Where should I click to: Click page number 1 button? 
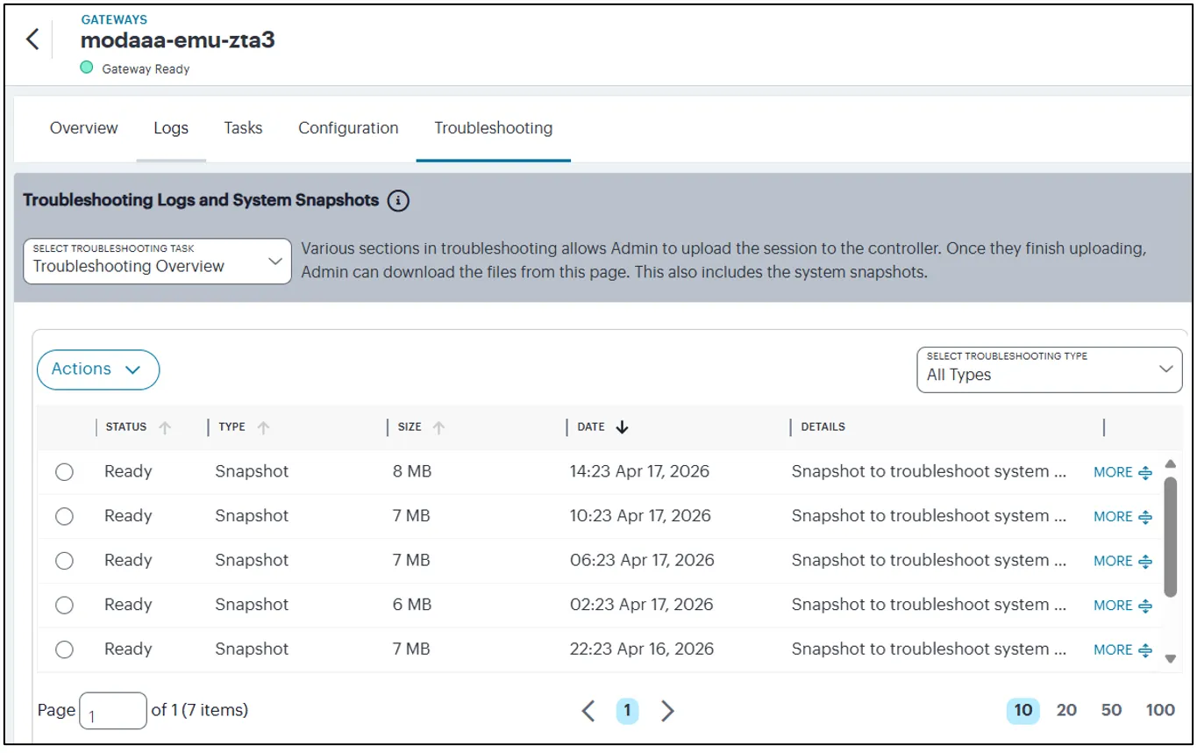627,710
